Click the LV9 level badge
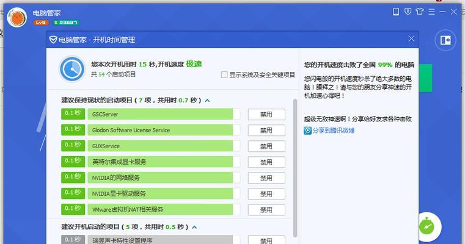This screenshot has width=465, height=244. pos(41,23)
